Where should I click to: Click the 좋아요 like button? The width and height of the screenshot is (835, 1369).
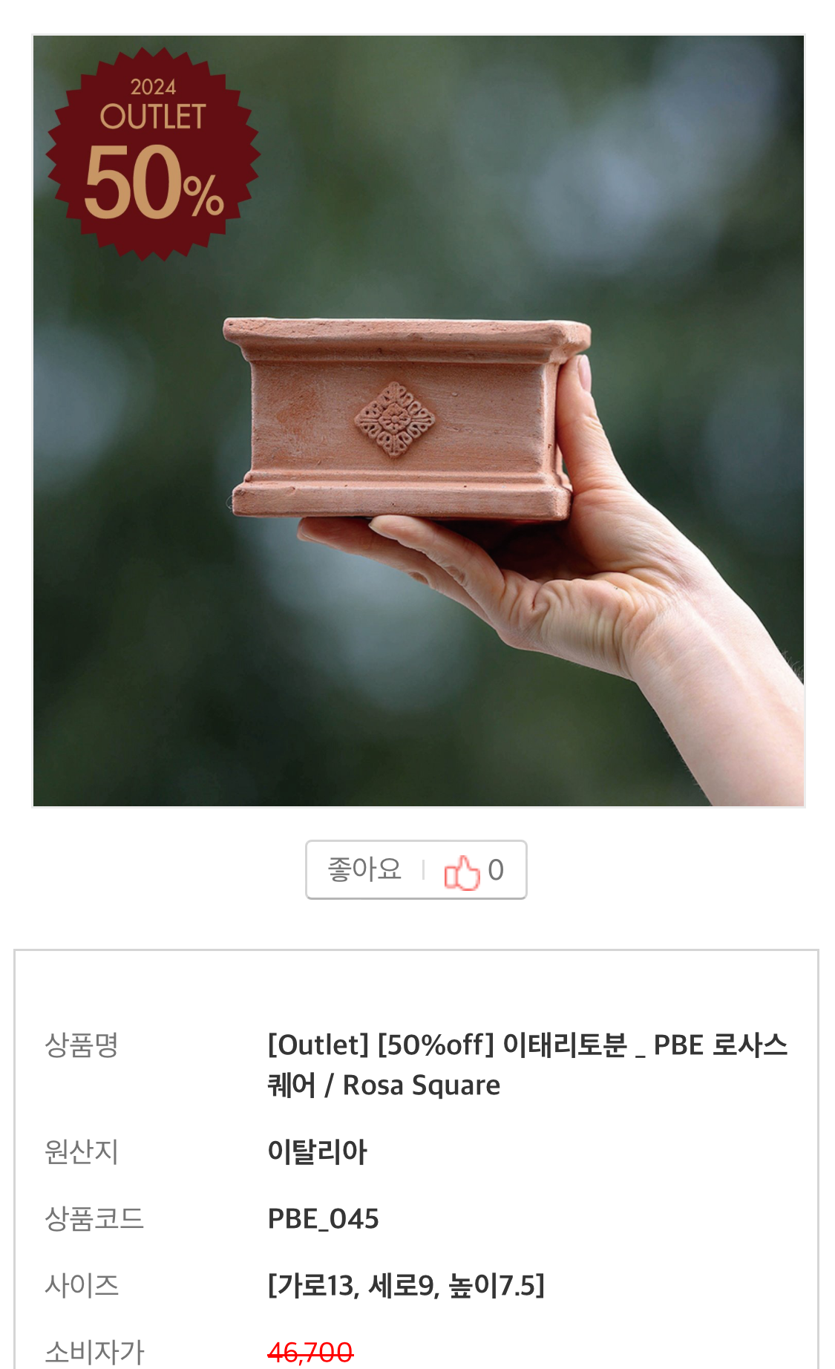click(416, 869)
